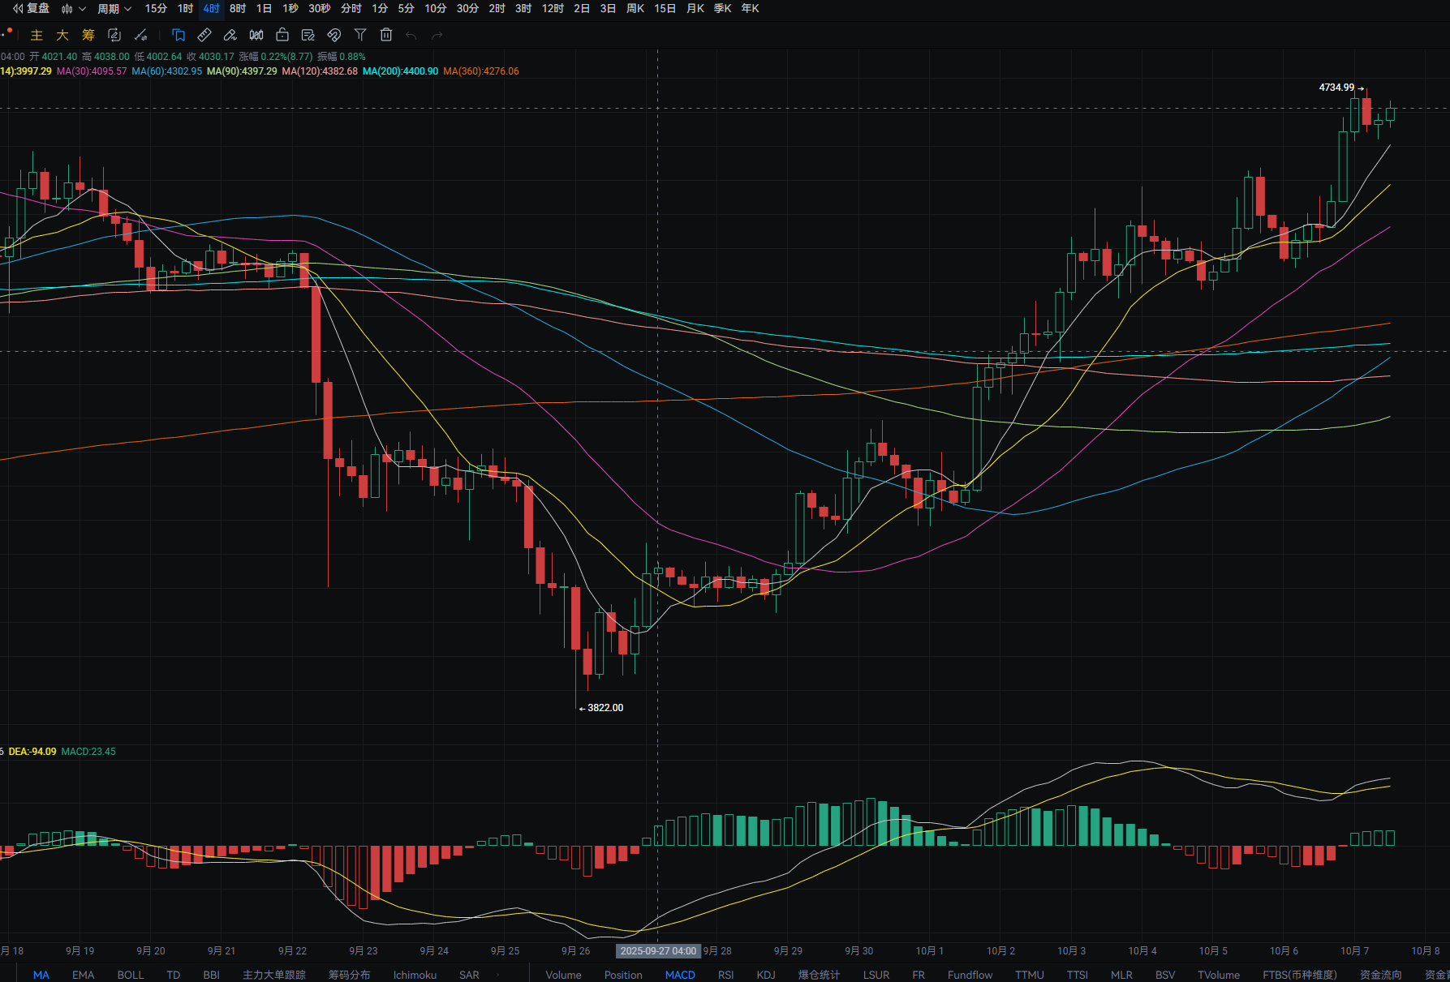Click the 4734.99 high price label
The image size is (1450, 982).
pyautogui.click(x=1336, y=88)
